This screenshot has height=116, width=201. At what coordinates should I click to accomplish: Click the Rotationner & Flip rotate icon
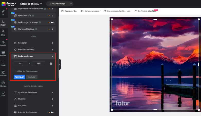point(15,49)
